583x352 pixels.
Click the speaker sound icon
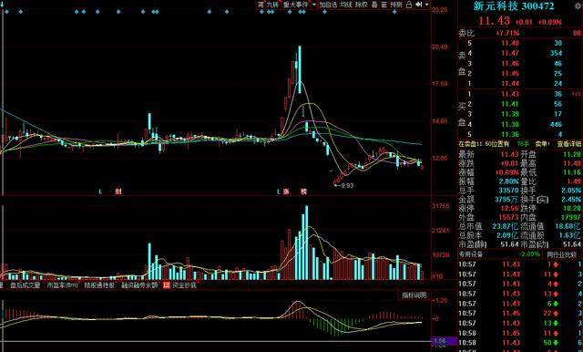click(x=419, y=5)
